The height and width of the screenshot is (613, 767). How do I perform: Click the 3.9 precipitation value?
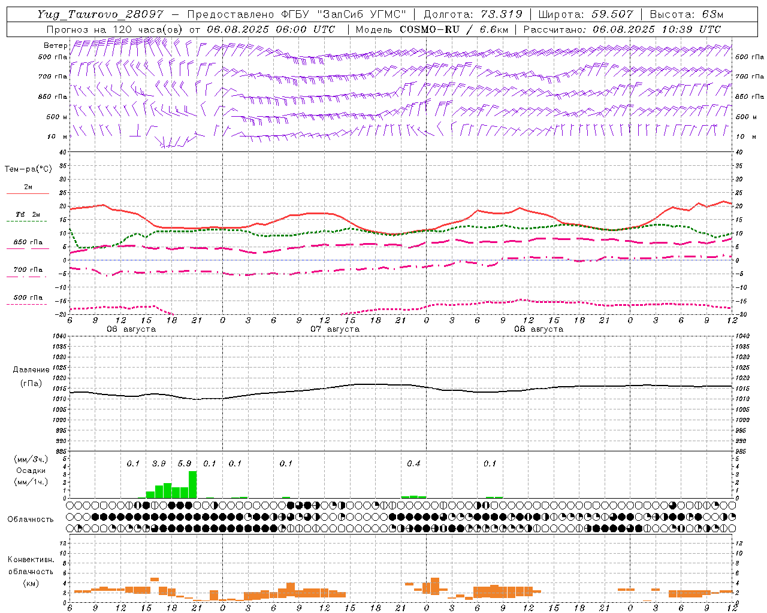(x=159, y=463)
